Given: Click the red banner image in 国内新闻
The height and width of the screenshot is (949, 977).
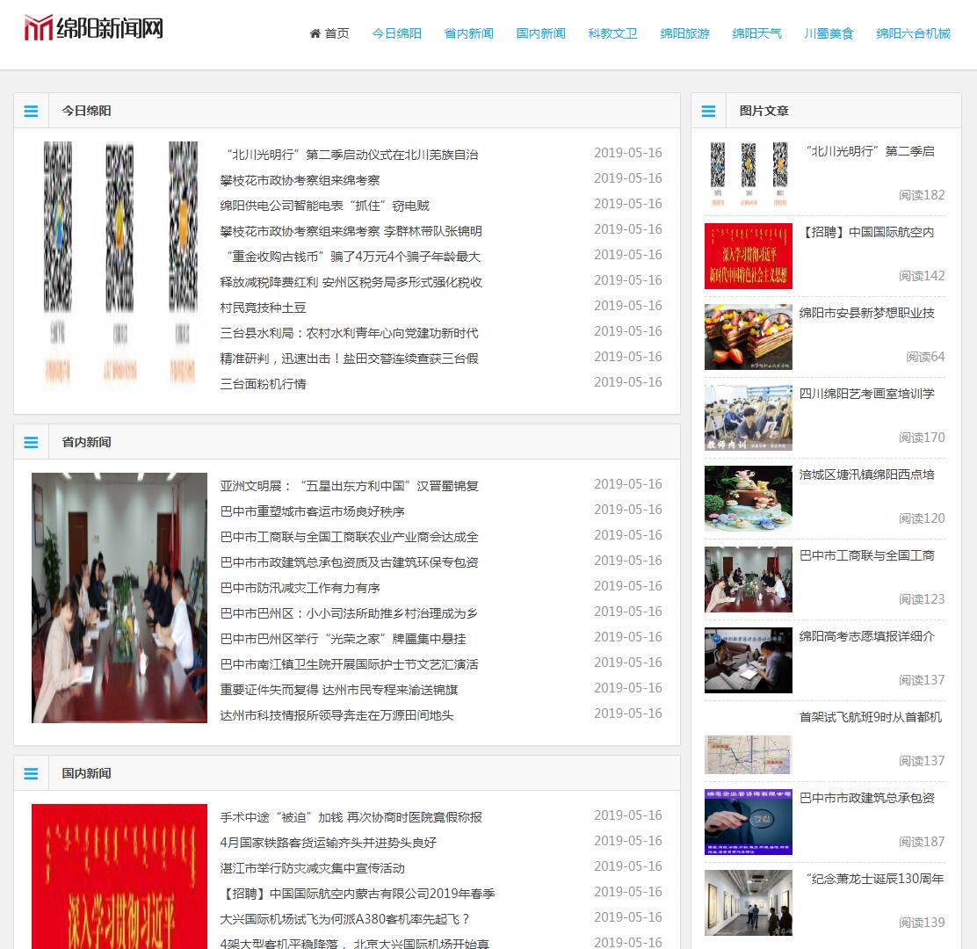Looking at the screenshot, I should [119, 876].
